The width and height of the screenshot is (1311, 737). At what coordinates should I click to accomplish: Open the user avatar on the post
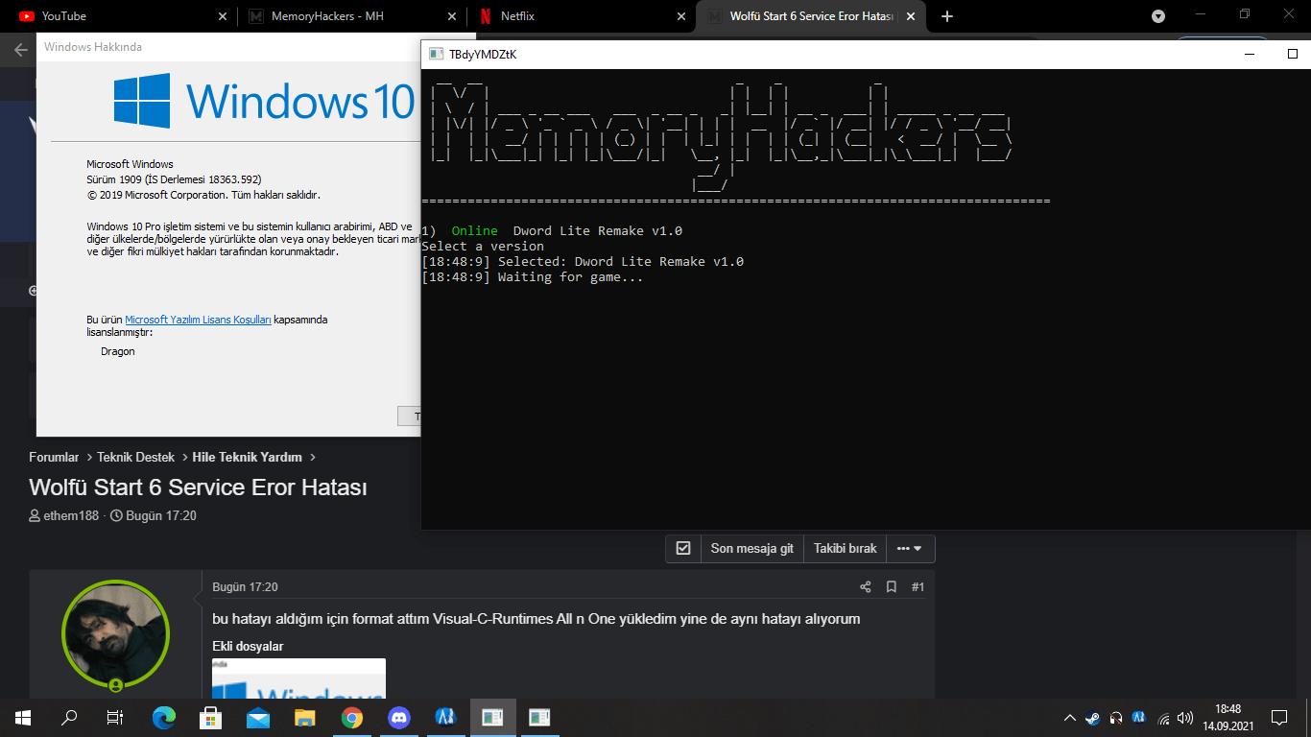115,633
